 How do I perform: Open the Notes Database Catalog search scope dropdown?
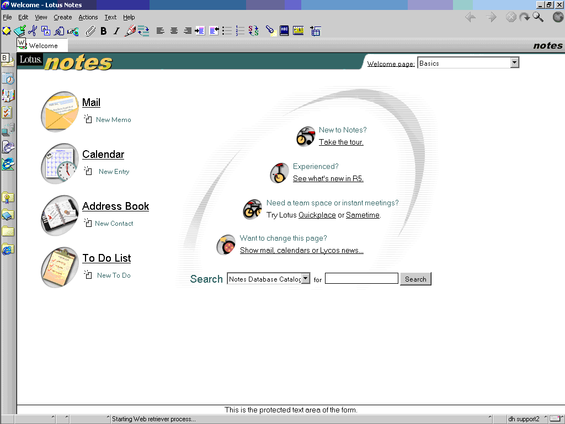pos(306,278)
